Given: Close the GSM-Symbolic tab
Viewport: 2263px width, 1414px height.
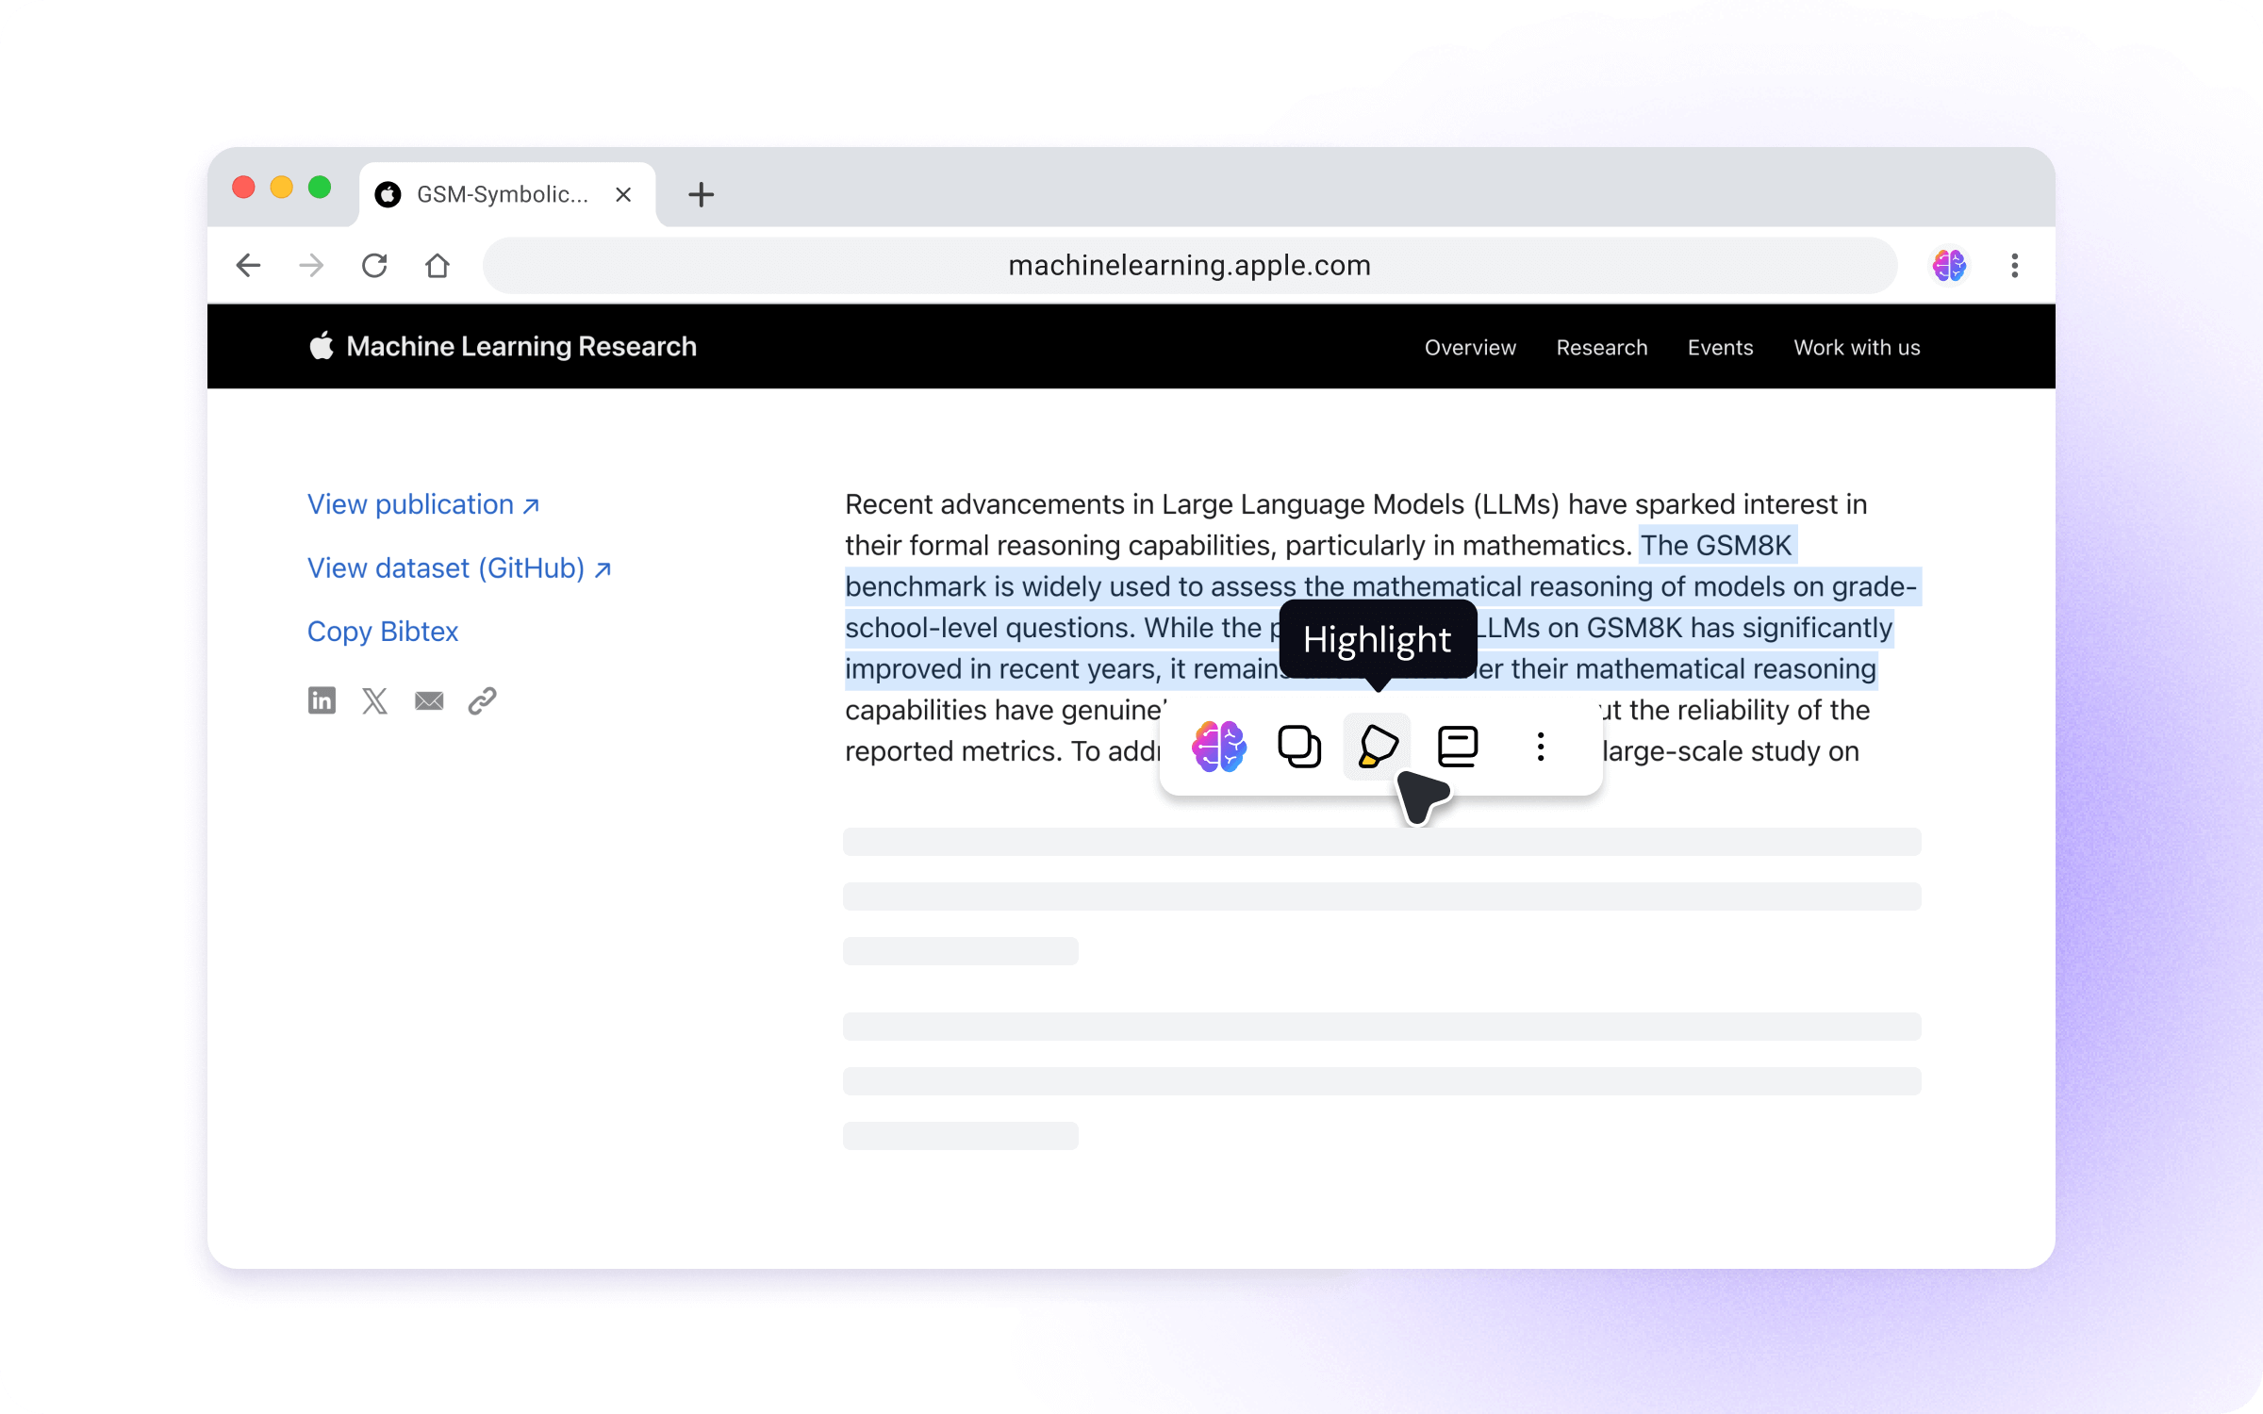Looking at the screenshot, I should (623, 195).
